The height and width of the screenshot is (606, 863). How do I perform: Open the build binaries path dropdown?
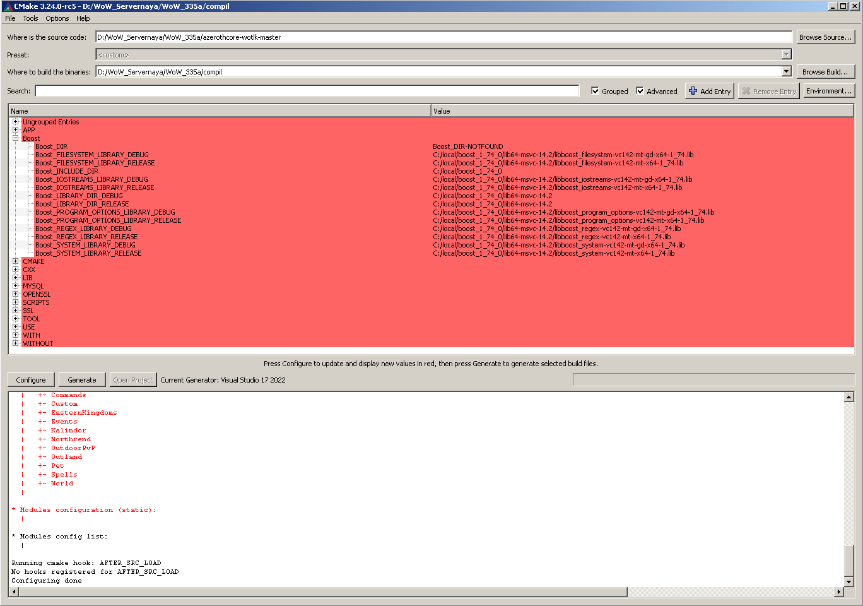(x=786, y=71)
